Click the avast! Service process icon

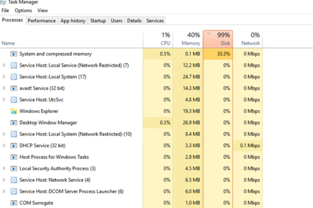14,88
